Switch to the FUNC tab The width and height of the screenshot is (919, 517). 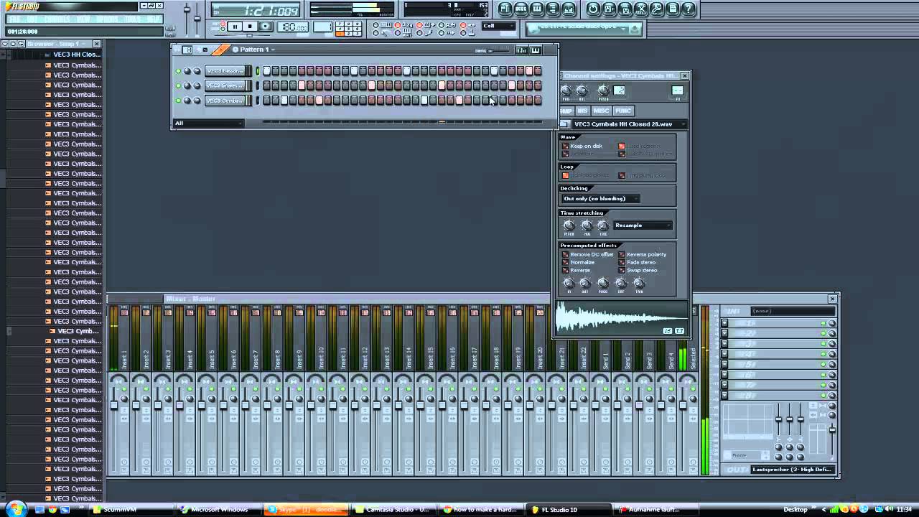(622, 111)
